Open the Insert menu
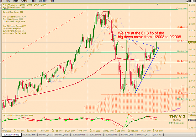This screenshot has width=196, height=137. point(16,1)
